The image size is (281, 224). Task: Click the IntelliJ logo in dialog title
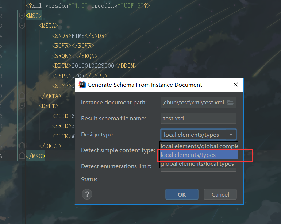coord(82,85)
